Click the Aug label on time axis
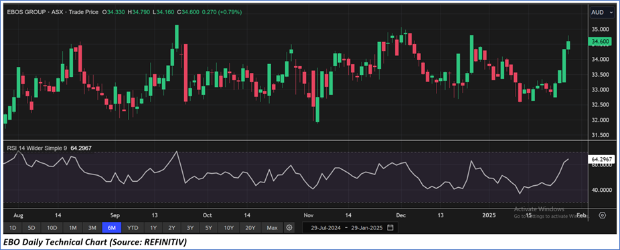620x250 pixels. 19,216
